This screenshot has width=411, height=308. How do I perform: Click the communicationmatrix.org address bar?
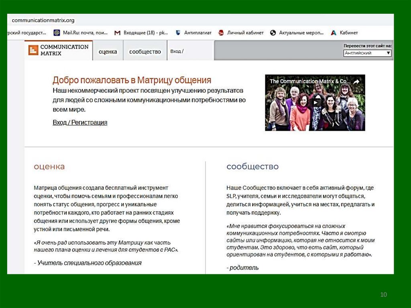(x=43, y=20)
